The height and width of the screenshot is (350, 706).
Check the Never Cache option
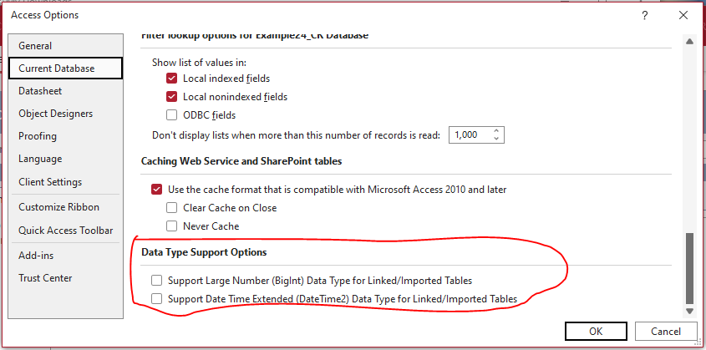pos(172,226)
